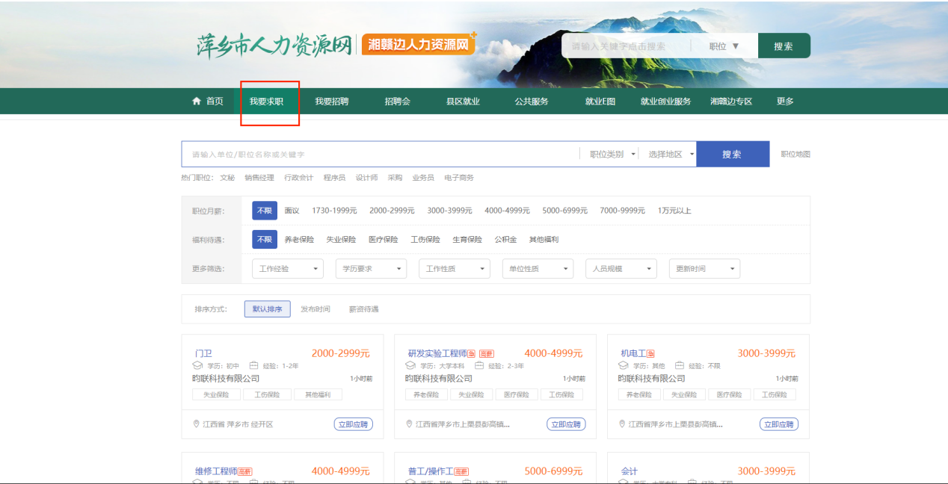Click the home icon beside 首页

tap(197, 101)
